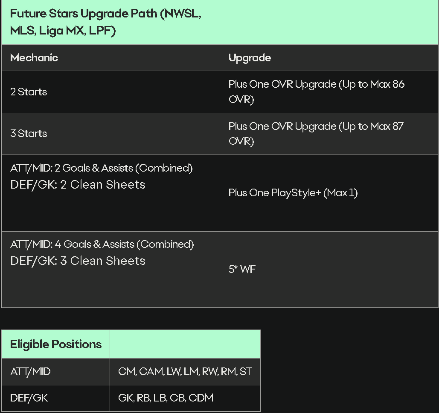Select the Mechanic column header
The height and width of the screenshot is (413, 439).
click(x=34, y=58)
